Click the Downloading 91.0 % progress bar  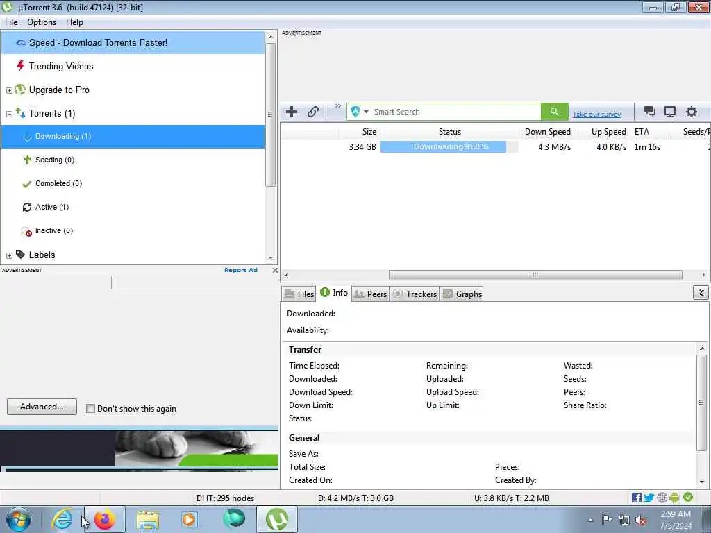pyautogui.click(x=449, y=147)
